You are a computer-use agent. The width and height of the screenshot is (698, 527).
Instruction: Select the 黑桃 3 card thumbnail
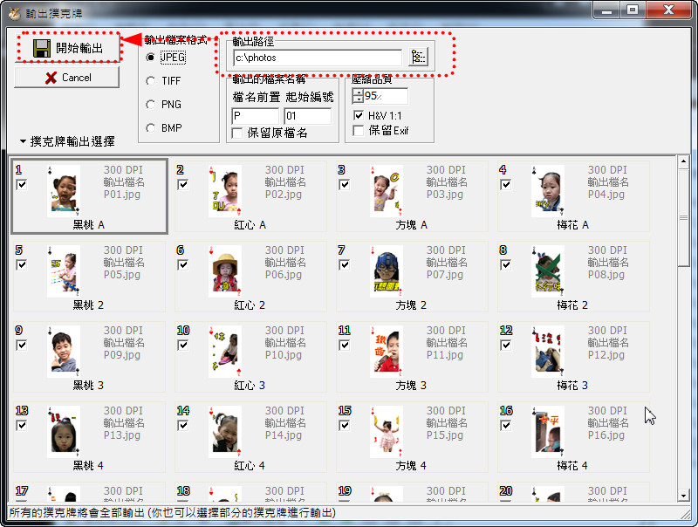64,352
